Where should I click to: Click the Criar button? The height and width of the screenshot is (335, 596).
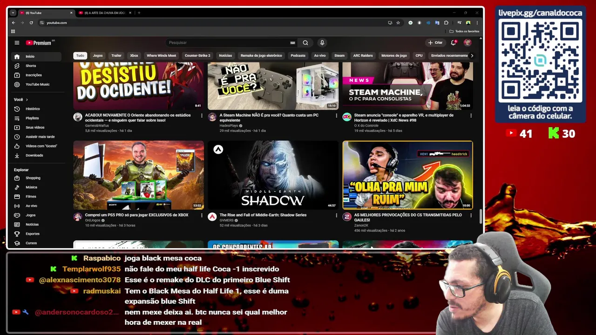coord(435,43)
